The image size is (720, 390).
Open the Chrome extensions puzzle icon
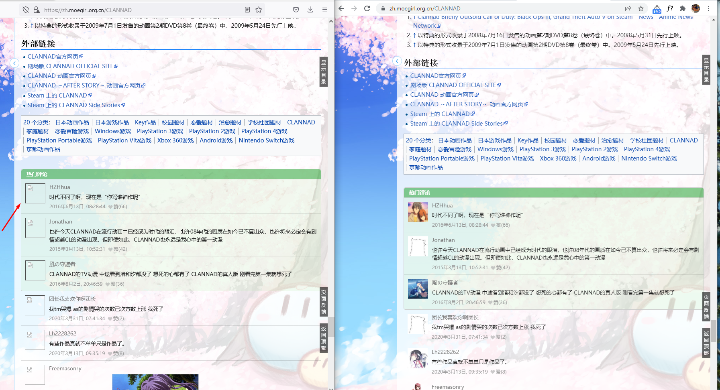click(x=683, y=8)
